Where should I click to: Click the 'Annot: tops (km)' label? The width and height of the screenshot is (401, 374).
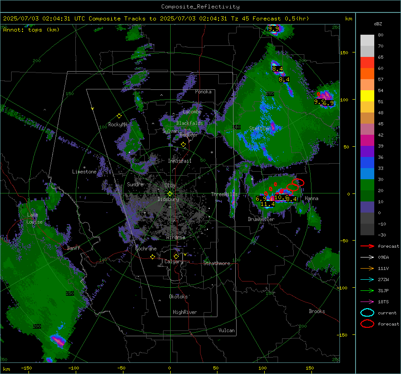[32, 30]
